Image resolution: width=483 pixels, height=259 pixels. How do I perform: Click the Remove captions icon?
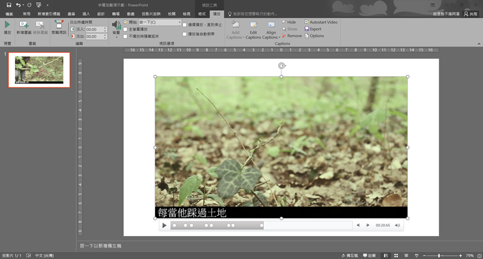point(284,36)
